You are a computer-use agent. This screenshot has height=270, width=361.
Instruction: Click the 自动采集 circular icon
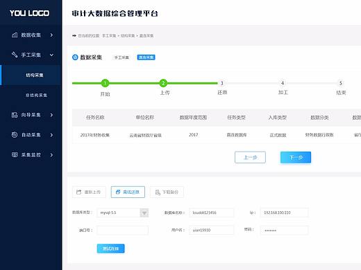point(15,135)
